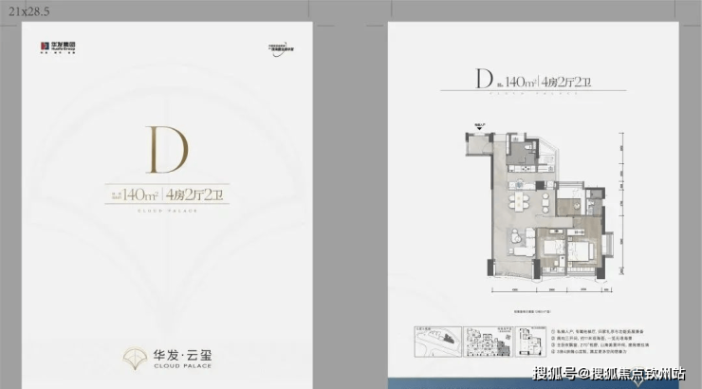
Task: Click the feature line mentioning 270° view
Action: tap(600, 345)
